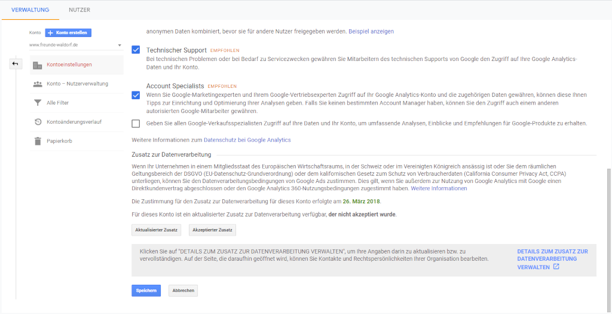Click the Akzeptierter Zusatz button
Viewport: 612px width, 314px height.
pos(212,230)
